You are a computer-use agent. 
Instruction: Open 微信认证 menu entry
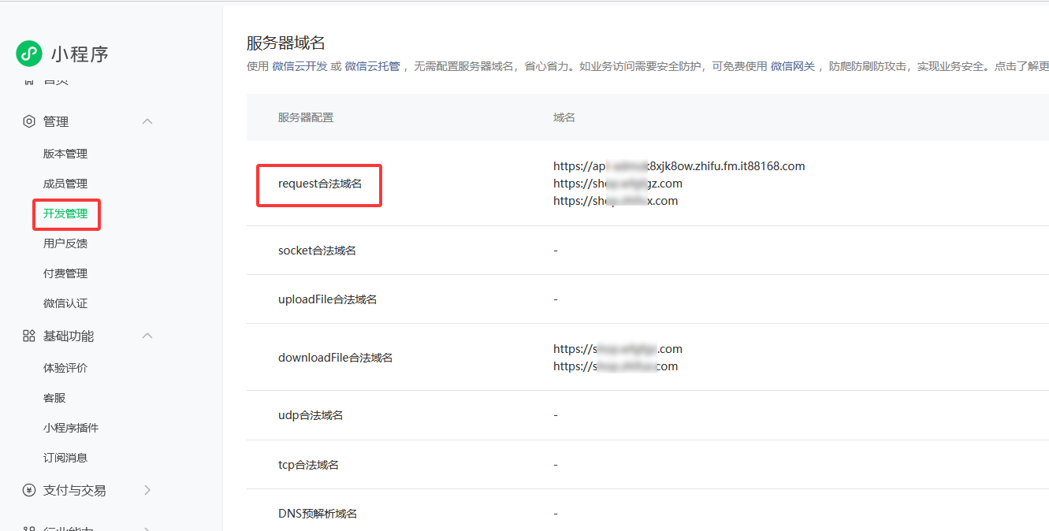65,303
